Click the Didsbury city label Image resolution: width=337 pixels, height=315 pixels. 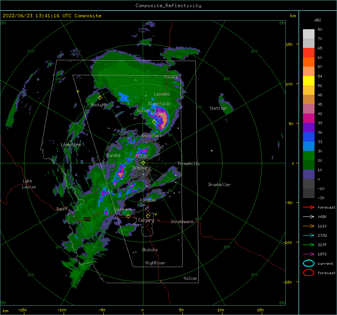[141, 168]
